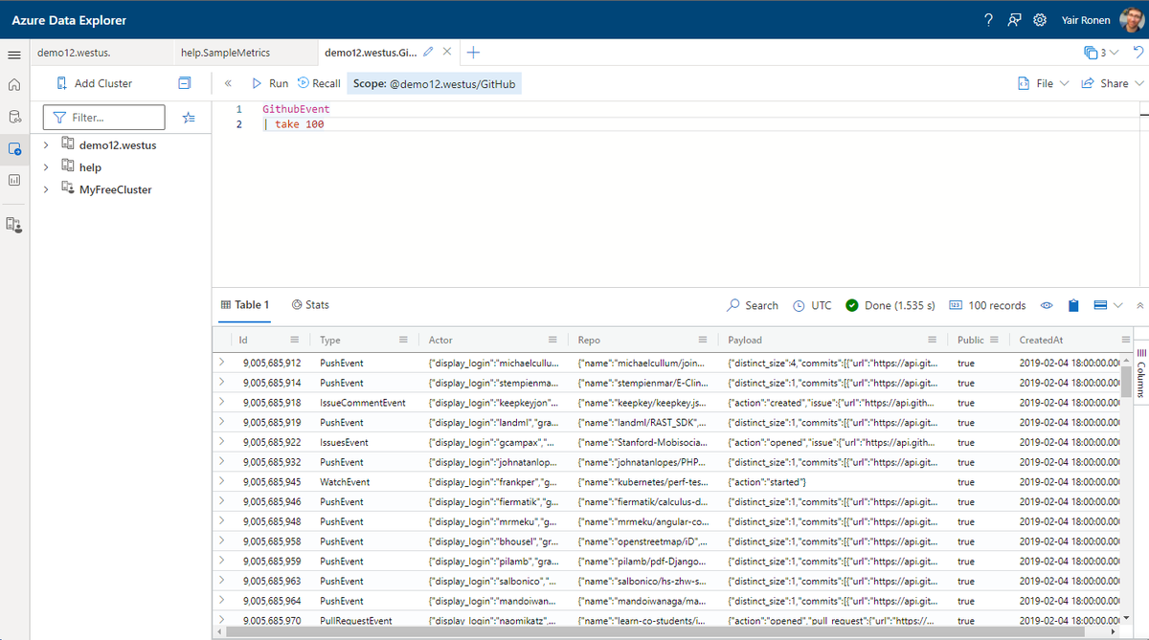
Task: Close the demo12.westus.GitHub tab
Action: [x=446, y=52]
